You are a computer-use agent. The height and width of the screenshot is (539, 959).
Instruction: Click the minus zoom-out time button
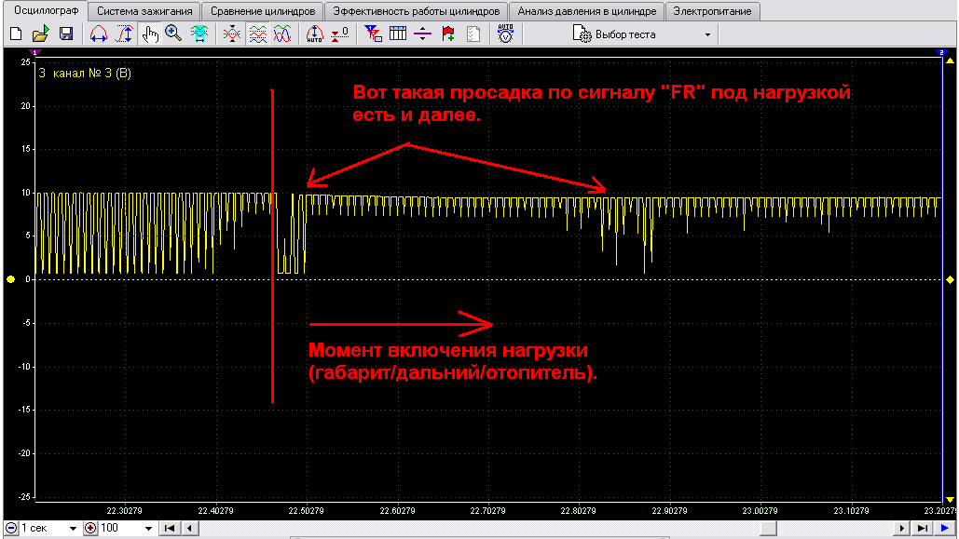pos(11,528)
